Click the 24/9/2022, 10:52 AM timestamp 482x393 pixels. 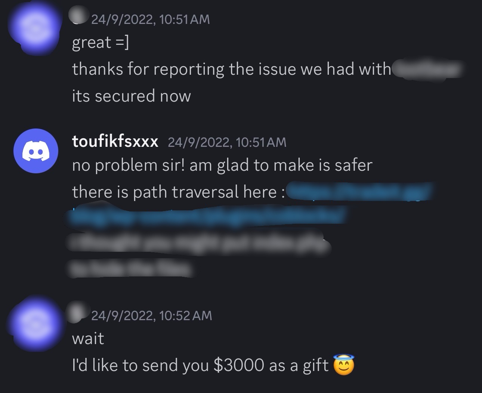(151, 316)
